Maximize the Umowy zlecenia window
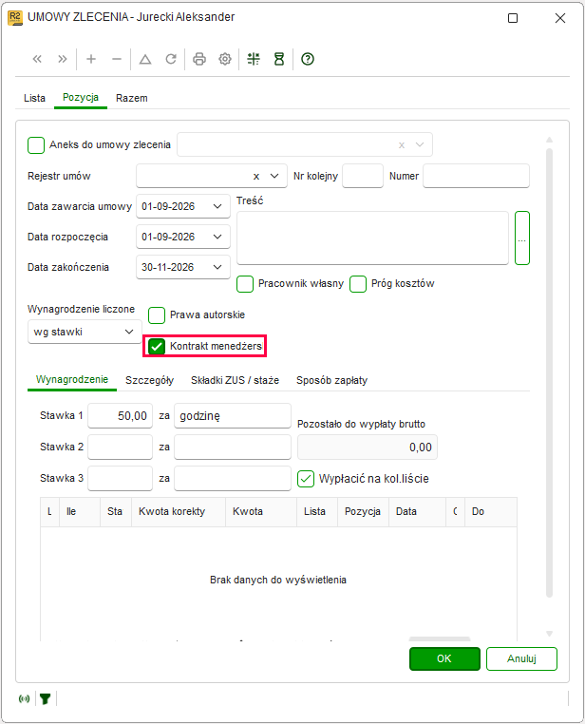 tap(513, 18)
